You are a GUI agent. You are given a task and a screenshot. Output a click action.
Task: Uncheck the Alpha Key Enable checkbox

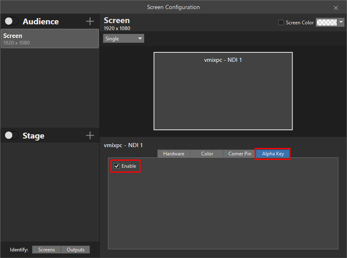(117, 166)
